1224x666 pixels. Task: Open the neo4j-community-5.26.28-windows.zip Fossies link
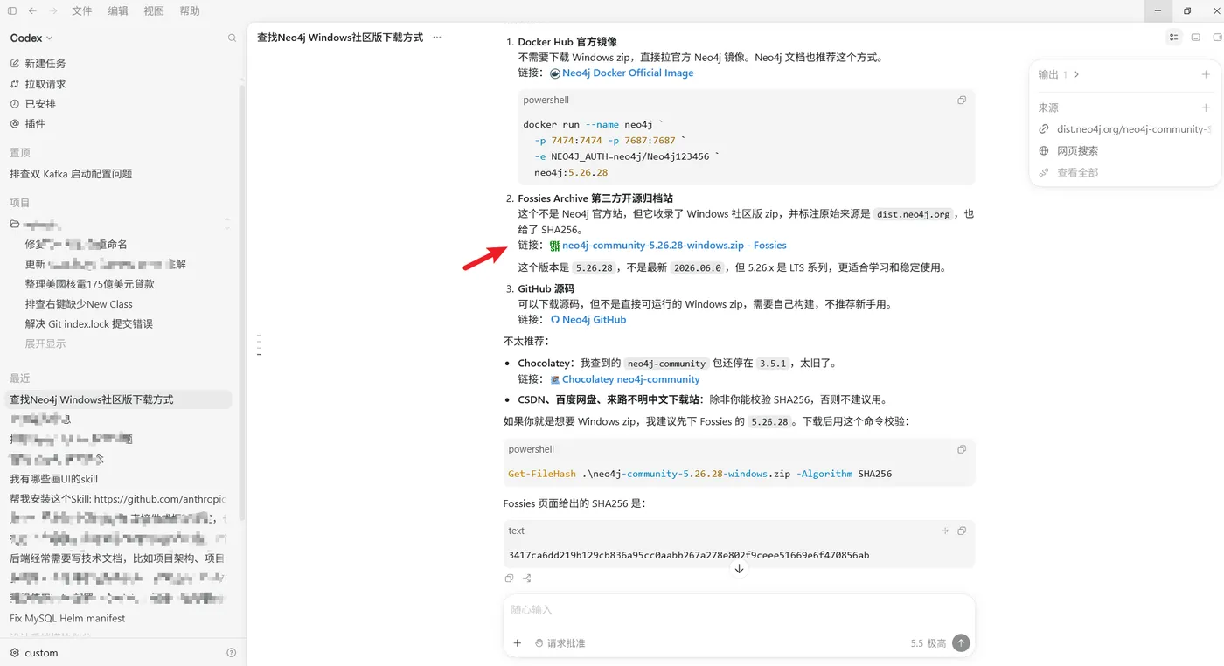674,246
